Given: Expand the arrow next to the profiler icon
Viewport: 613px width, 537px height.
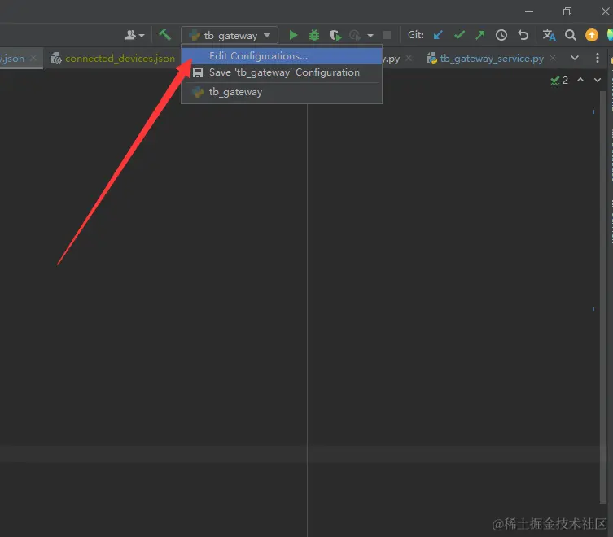Looking at the screenshot, I should point(370,36).
